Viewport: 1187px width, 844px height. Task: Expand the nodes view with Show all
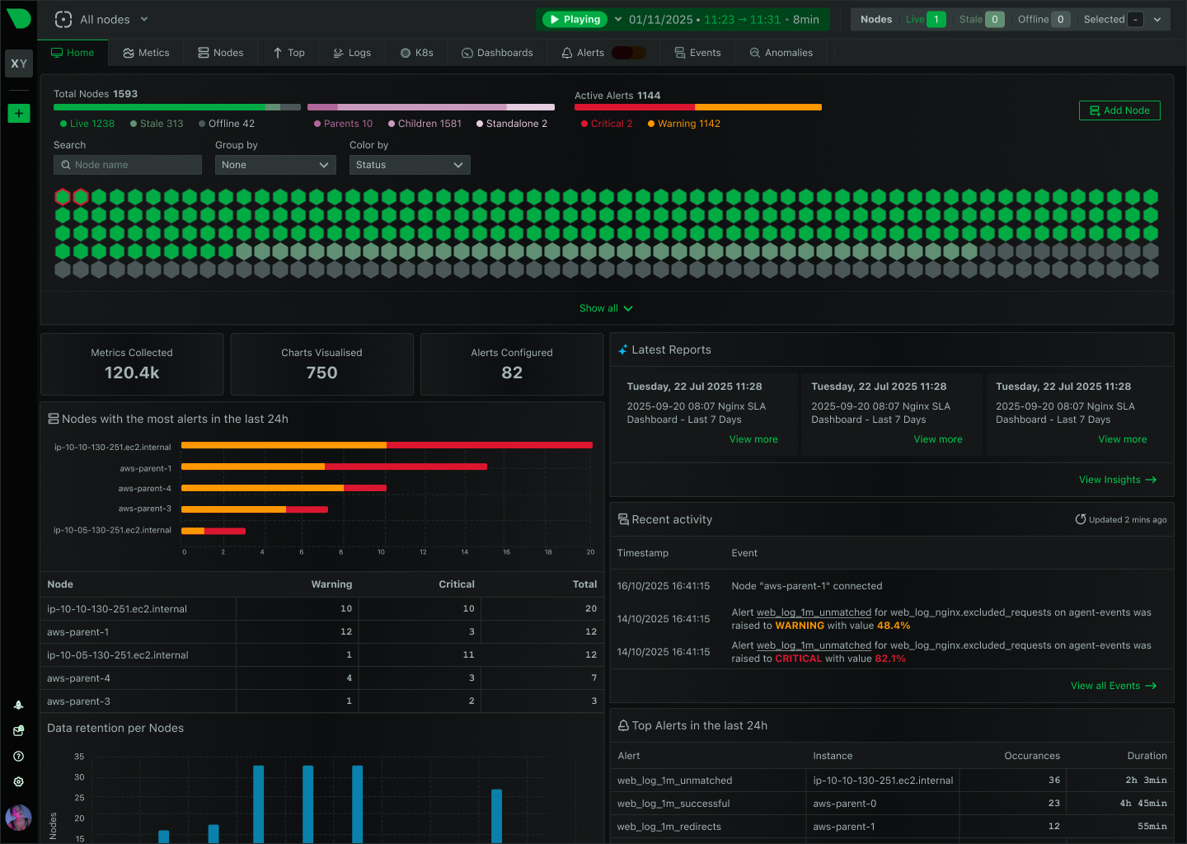tap(606, 307)
